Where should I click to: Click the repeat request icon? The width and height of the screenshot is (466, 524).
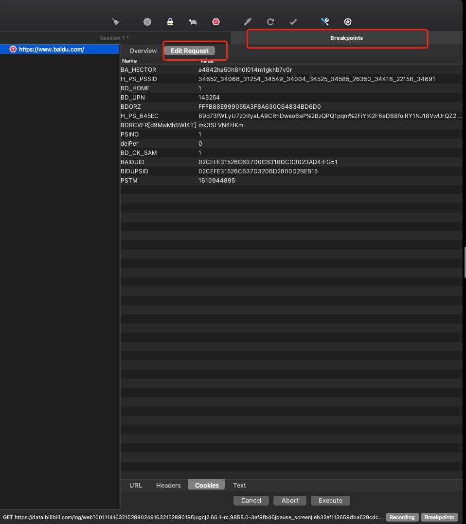tap(270, 22)
